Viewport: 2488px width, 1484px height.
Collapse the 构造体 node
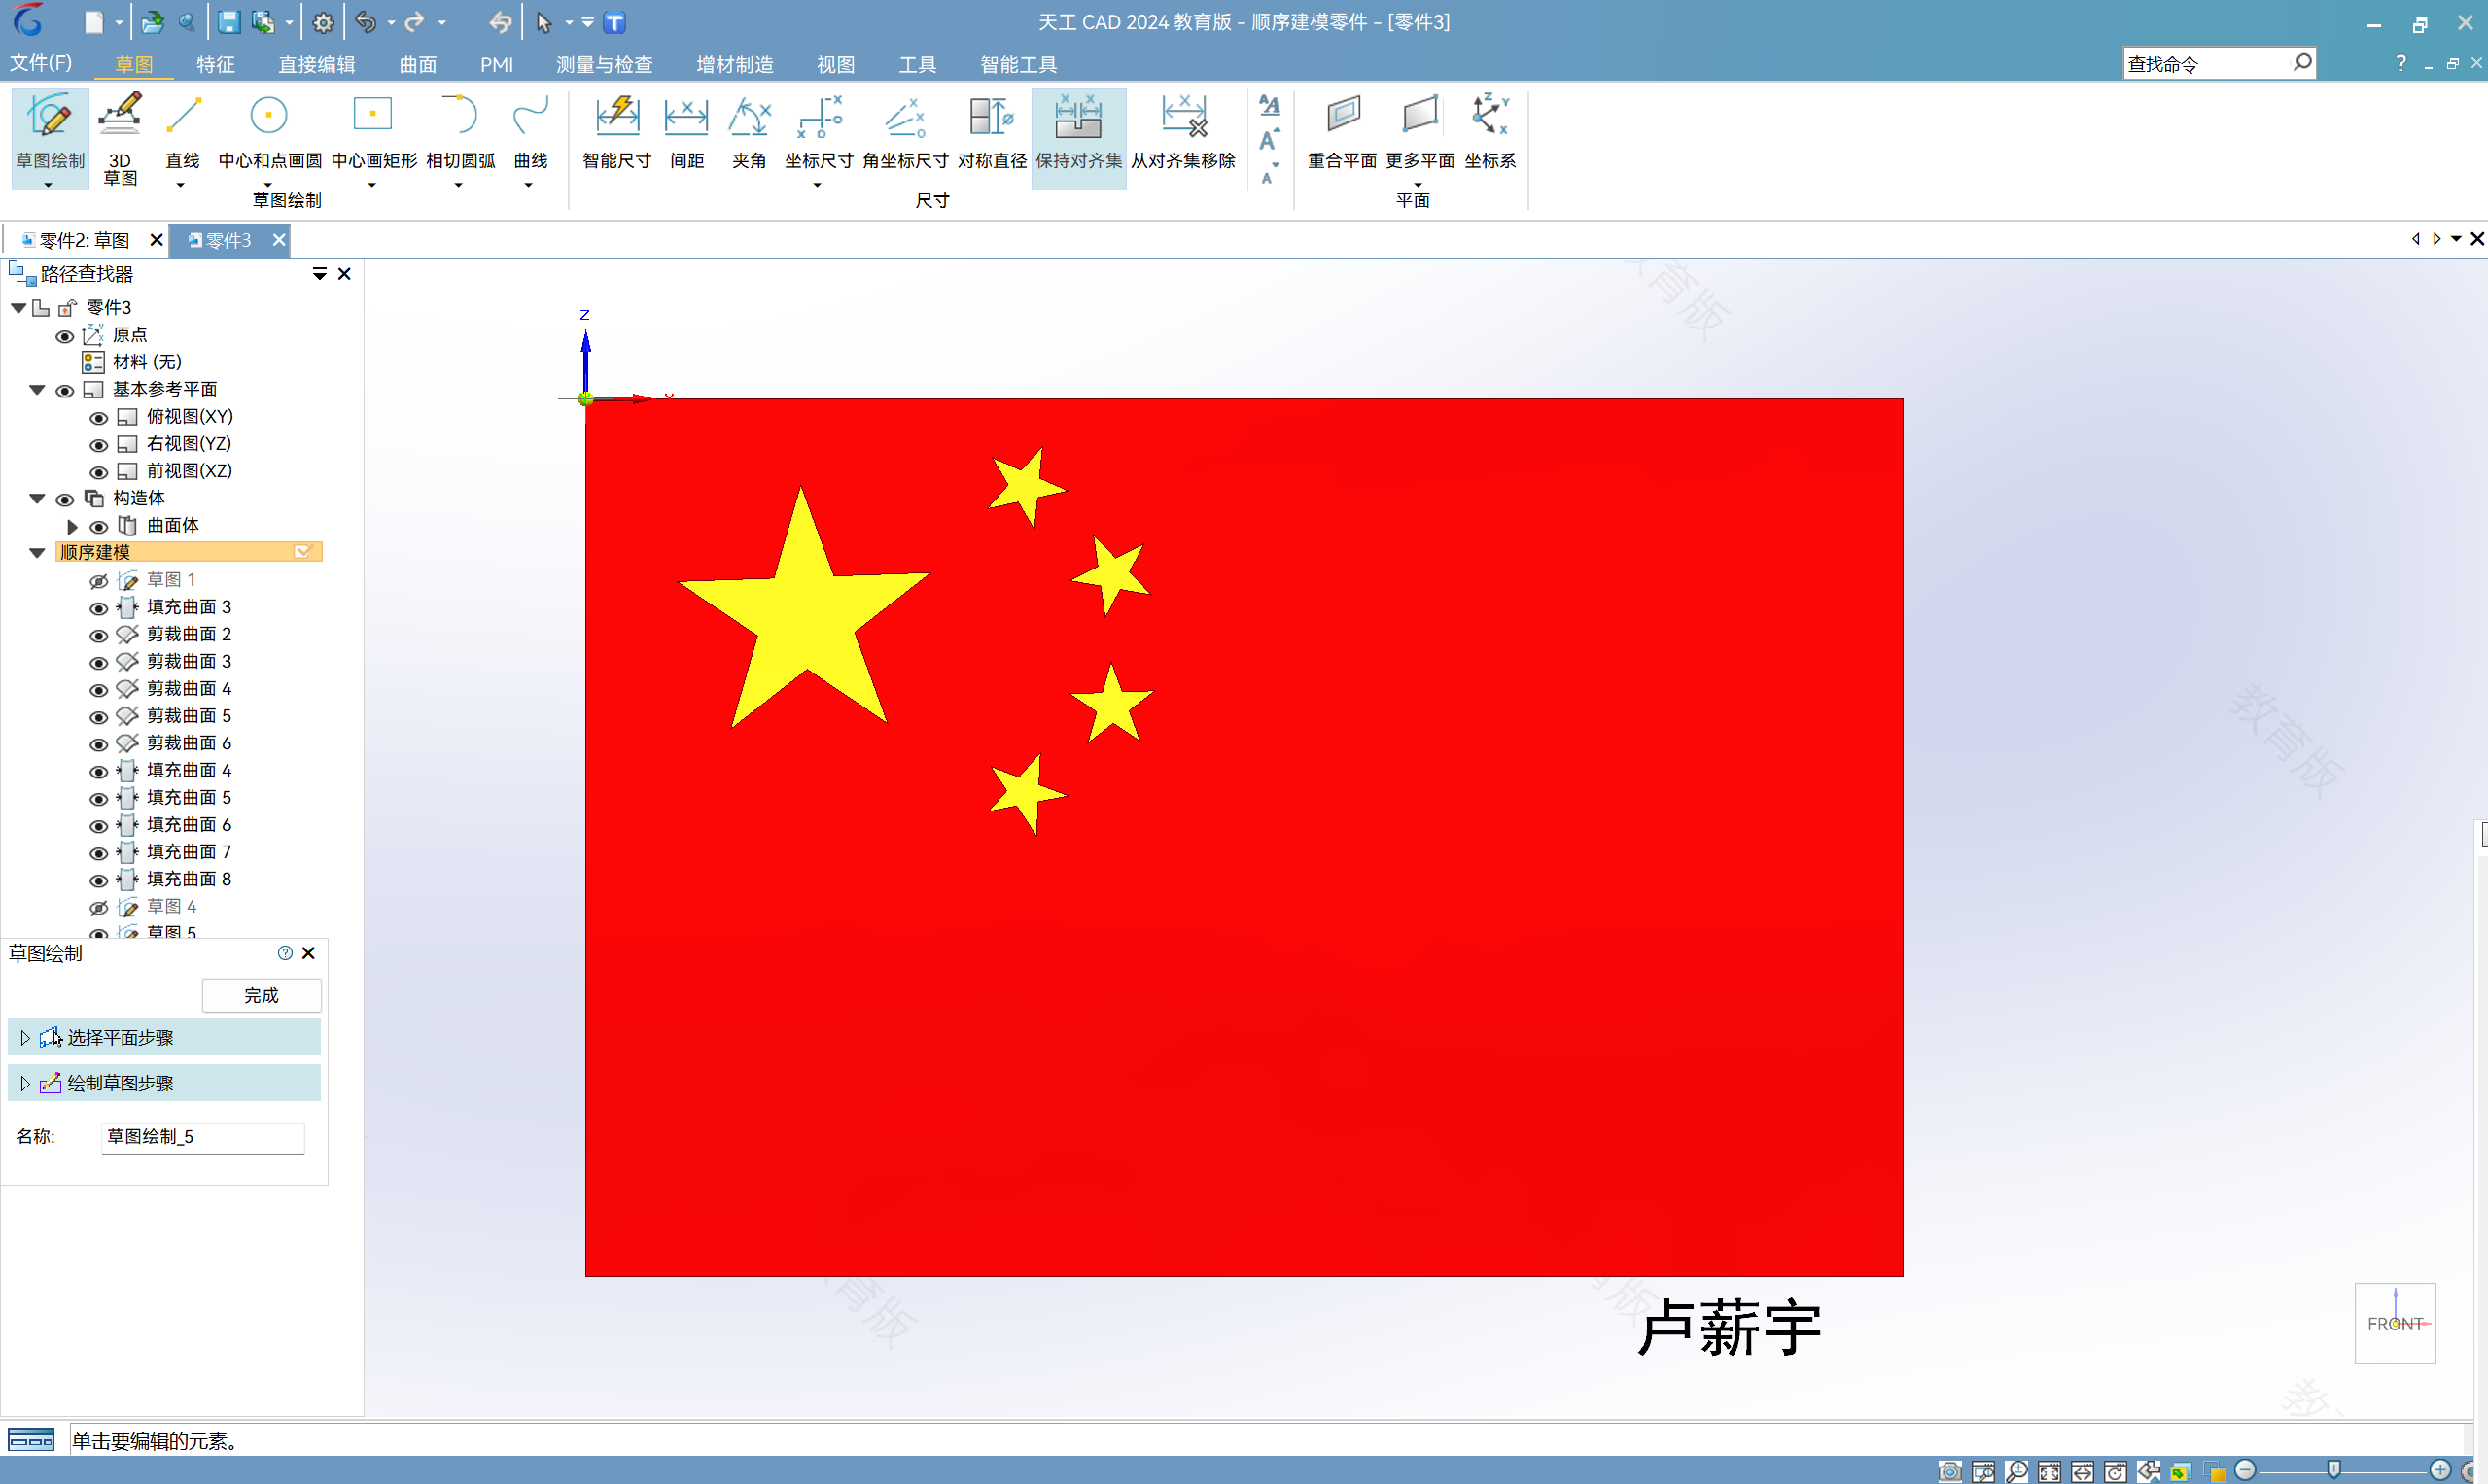click(37, 498)
